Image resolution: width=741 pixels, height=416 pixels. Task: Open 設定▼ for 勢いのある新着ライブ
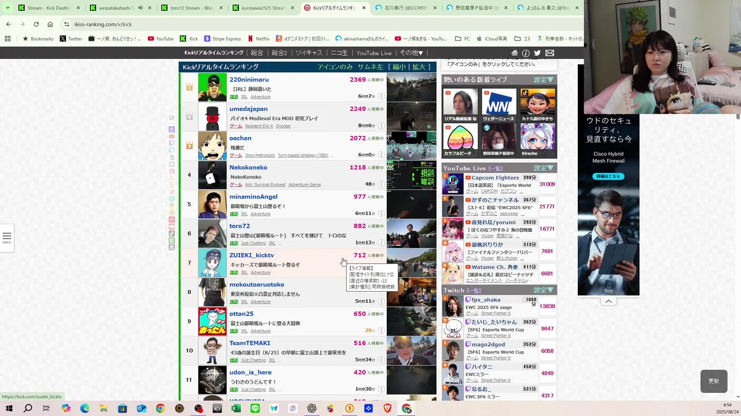pos(544,80)
